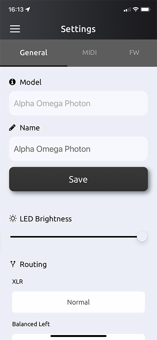Set LED Brightness to the track middle
Screen dimensions: 157x340
[x=76, y=237]
